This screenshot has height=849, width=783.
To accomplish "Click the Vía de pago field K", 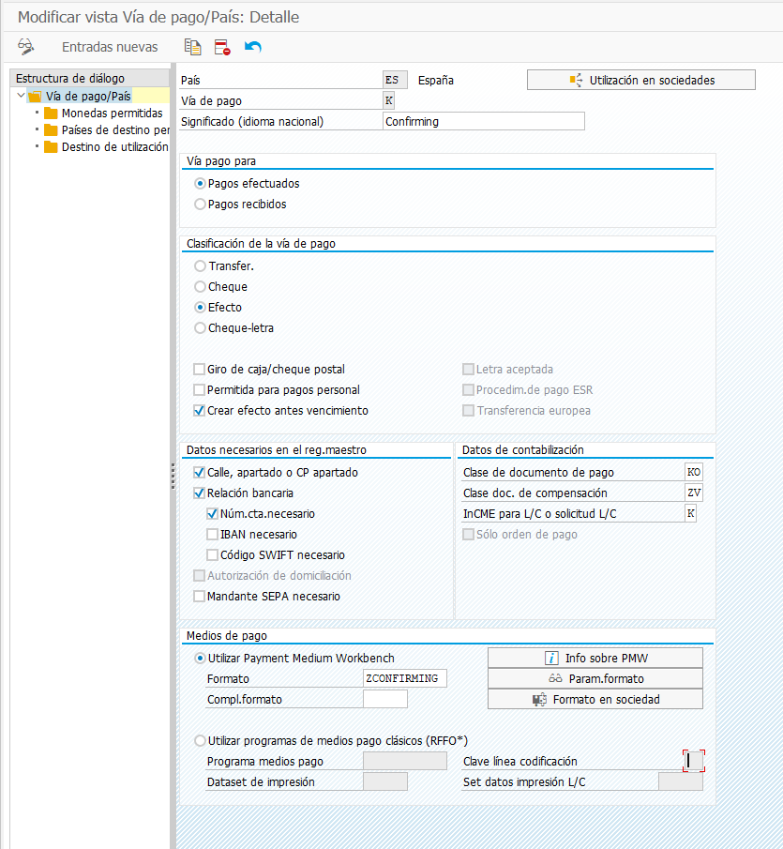I will (x=388, y=100).
